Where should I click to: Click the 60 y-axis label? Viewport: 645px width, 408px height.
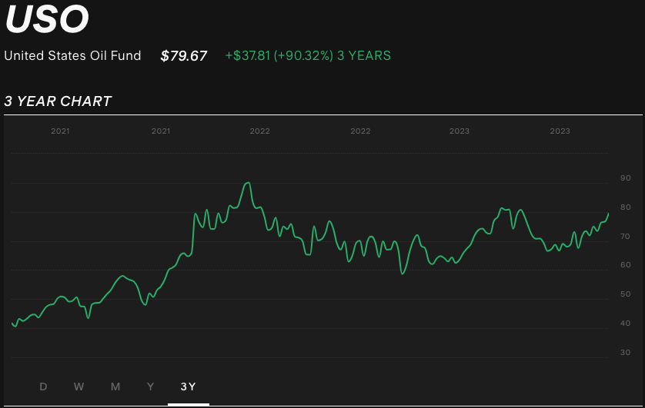(625, 265)
